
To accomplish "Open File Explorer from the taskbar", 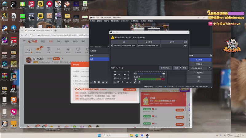I will [x=132, y=135].
